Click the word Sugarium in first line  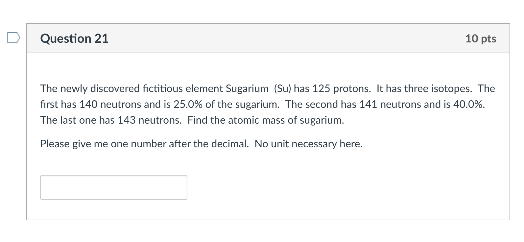[x=247, y=88]
